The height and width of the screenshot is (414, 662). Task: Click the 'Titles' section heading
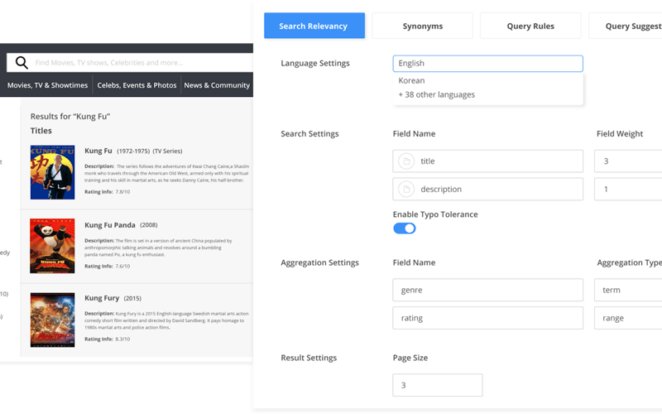[x=41, y=131]
